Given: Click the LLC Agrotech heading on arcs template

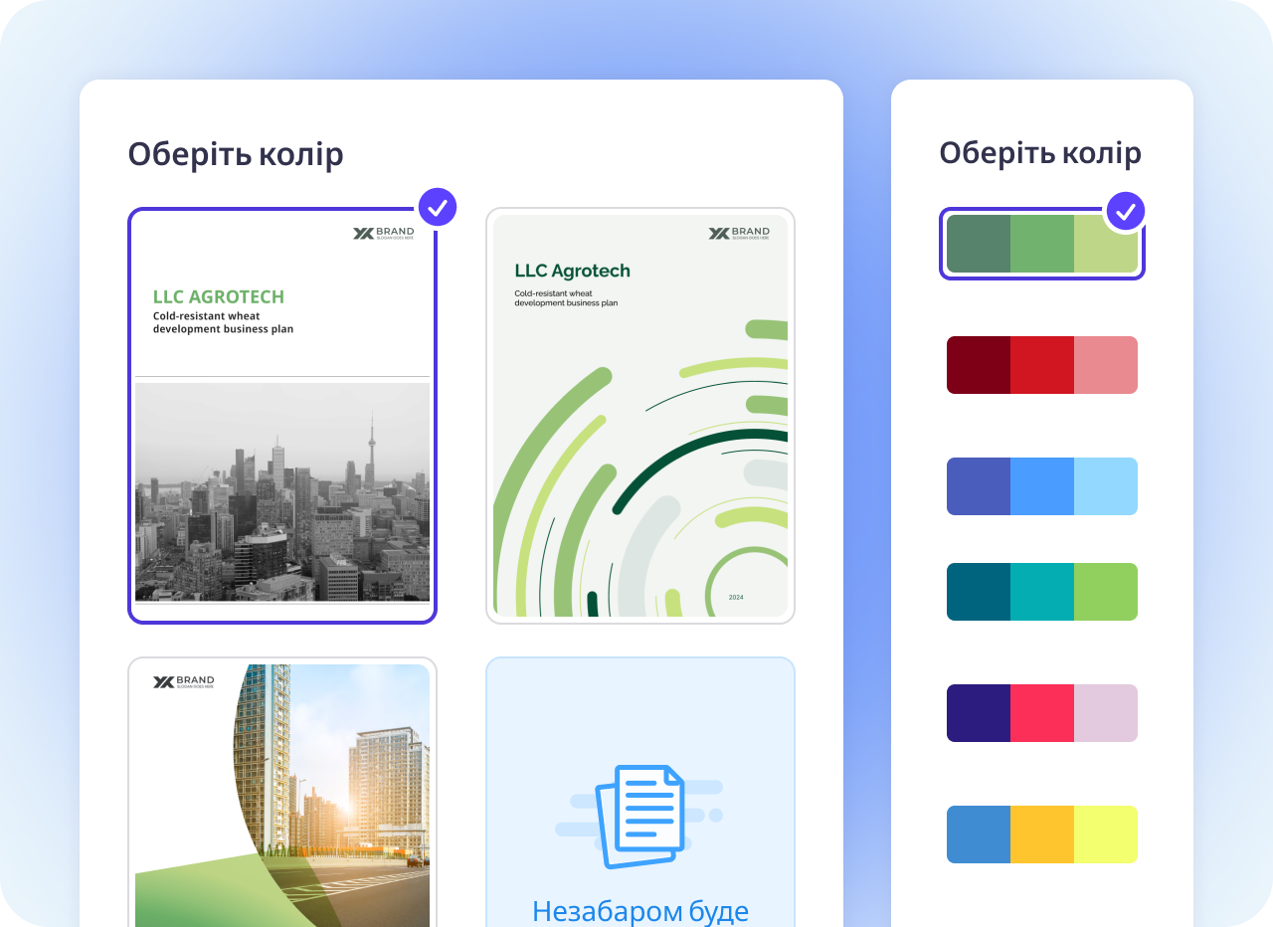Looking at the screenshot, I should 573,271.
